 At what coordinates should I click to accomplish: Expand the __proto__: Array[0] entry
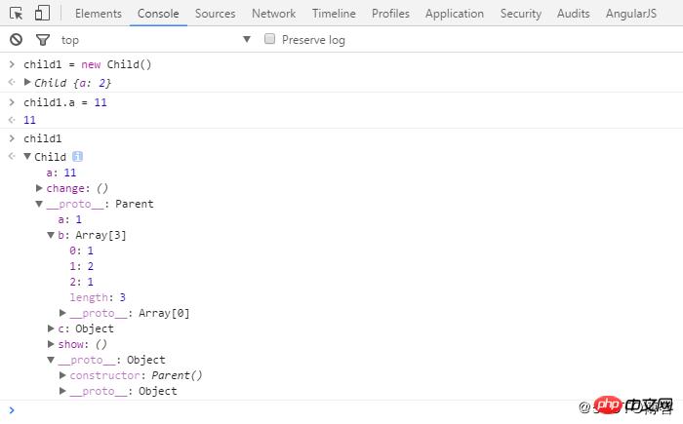click(x=63, y=313)
